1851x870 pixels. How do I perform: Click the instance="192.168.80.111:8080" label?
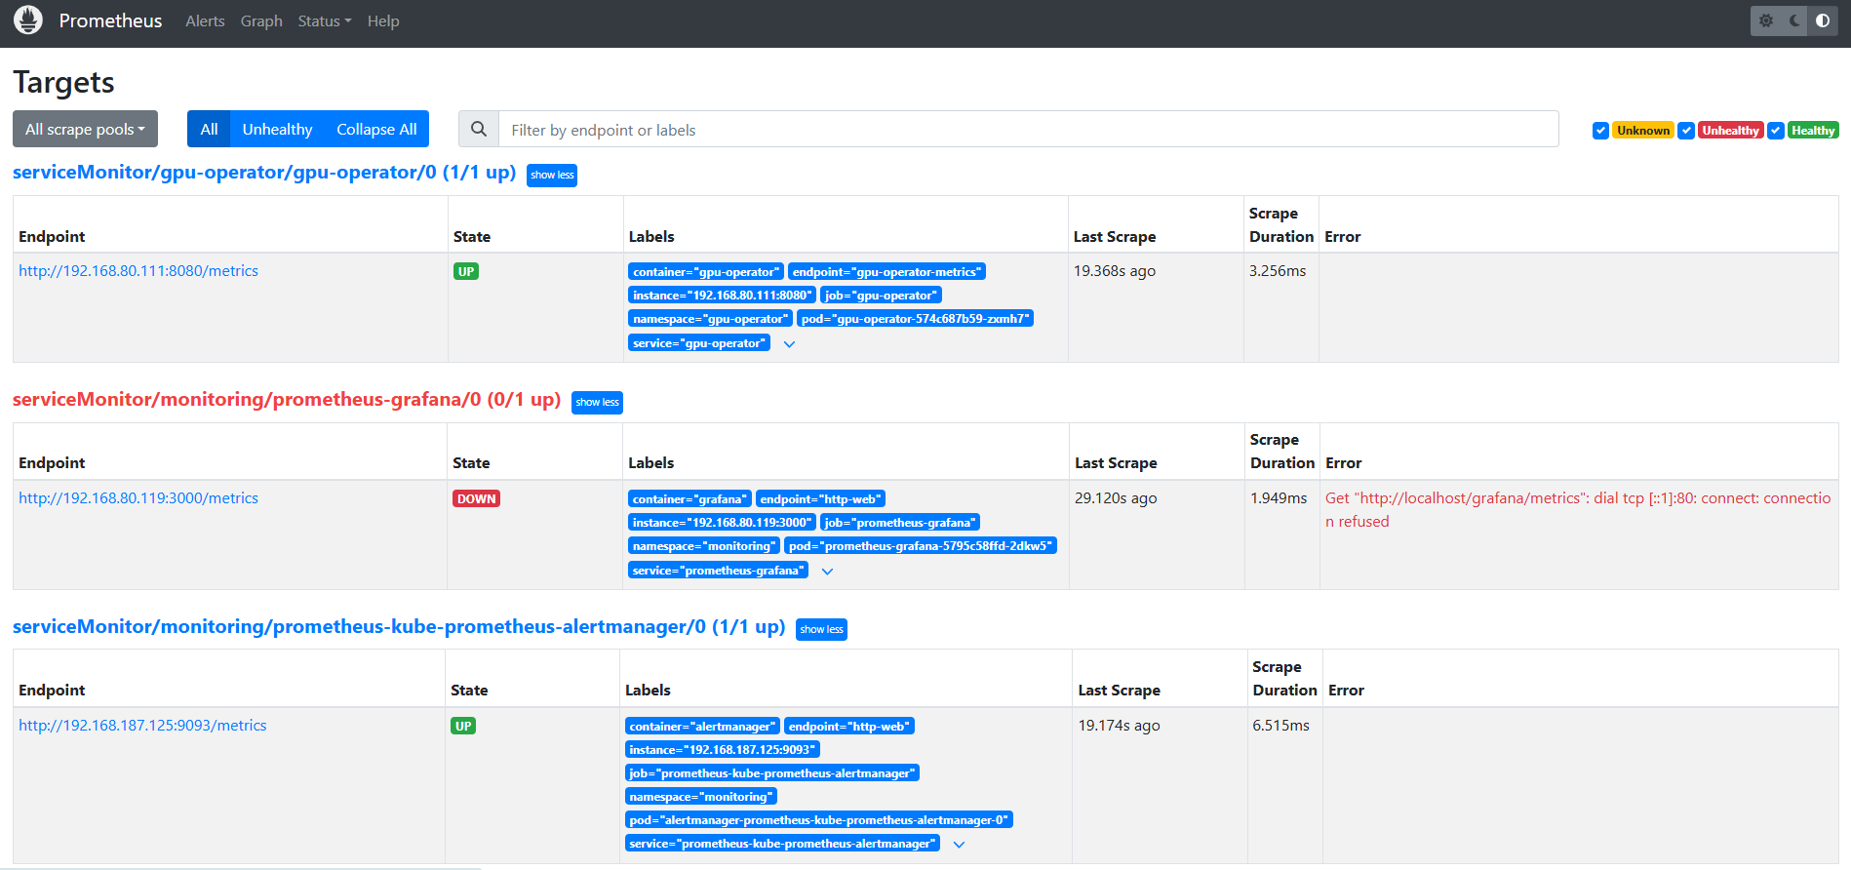coord(723,296)
